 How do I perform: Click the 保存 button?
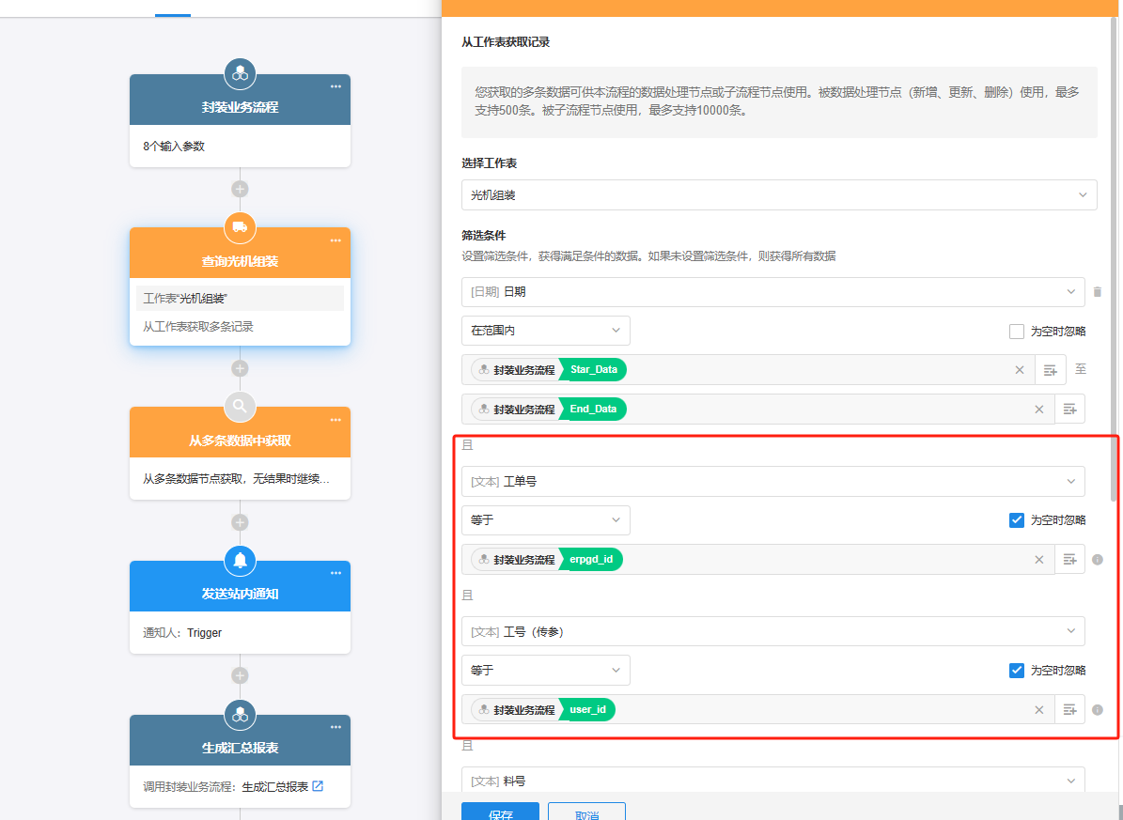[x=500, y=812]
